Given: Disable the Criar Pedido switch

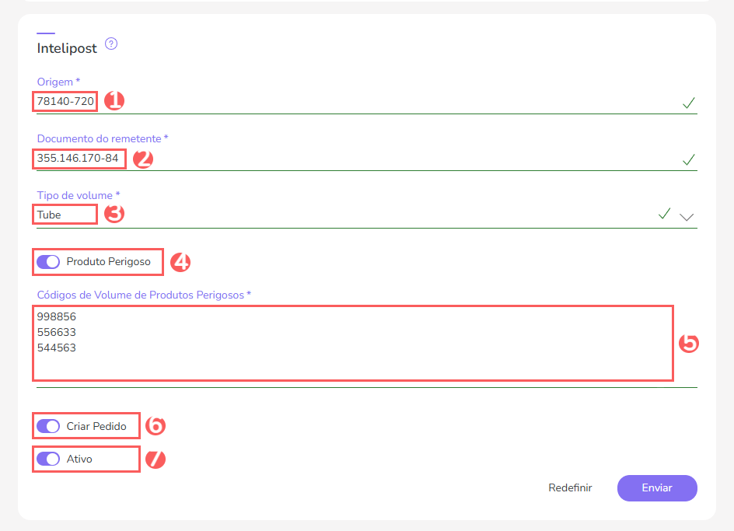Looking at the screenshot, I should (x=48, y=426).
